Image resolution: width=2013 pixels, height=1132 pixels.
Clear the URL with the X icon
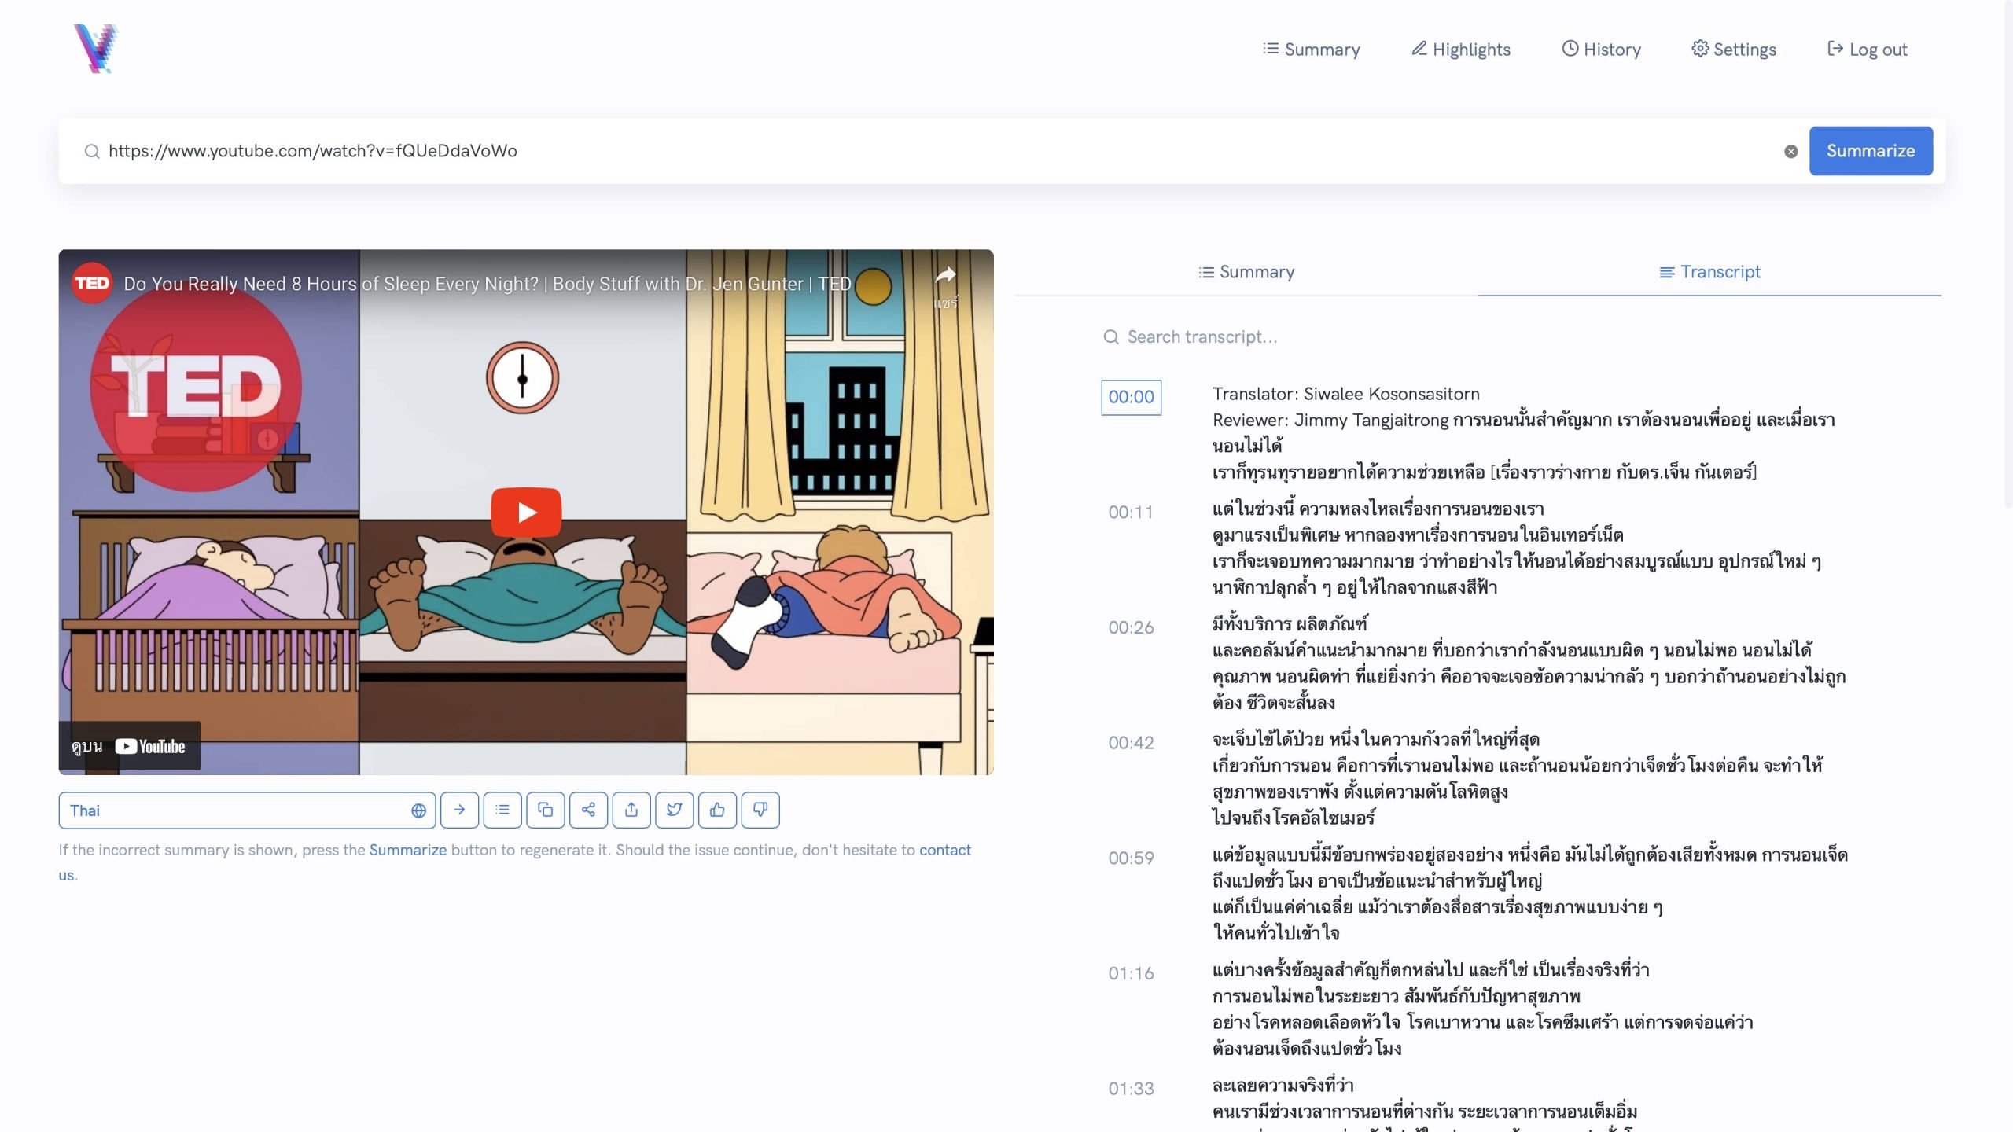tap(1790, 151)
